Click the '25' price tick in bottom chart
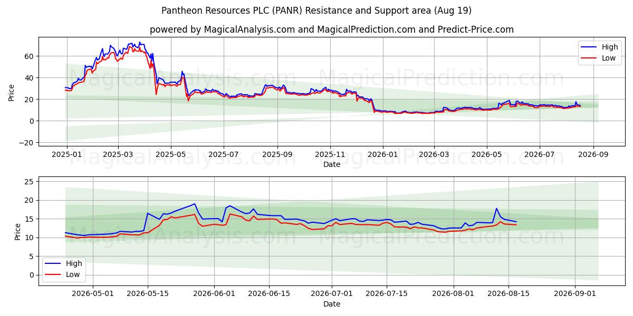633x316 pixels. 30,182
